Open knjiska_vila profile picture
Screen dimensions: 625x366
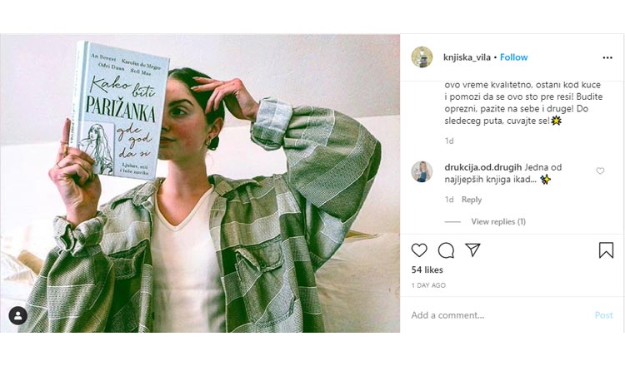(x=422, y=57)
